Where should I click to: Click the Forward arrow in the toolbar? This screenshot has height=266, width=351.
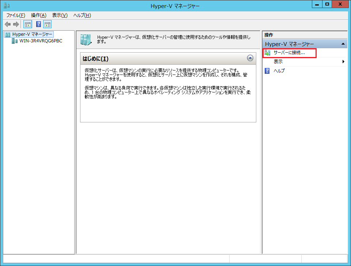click(16, 24)
